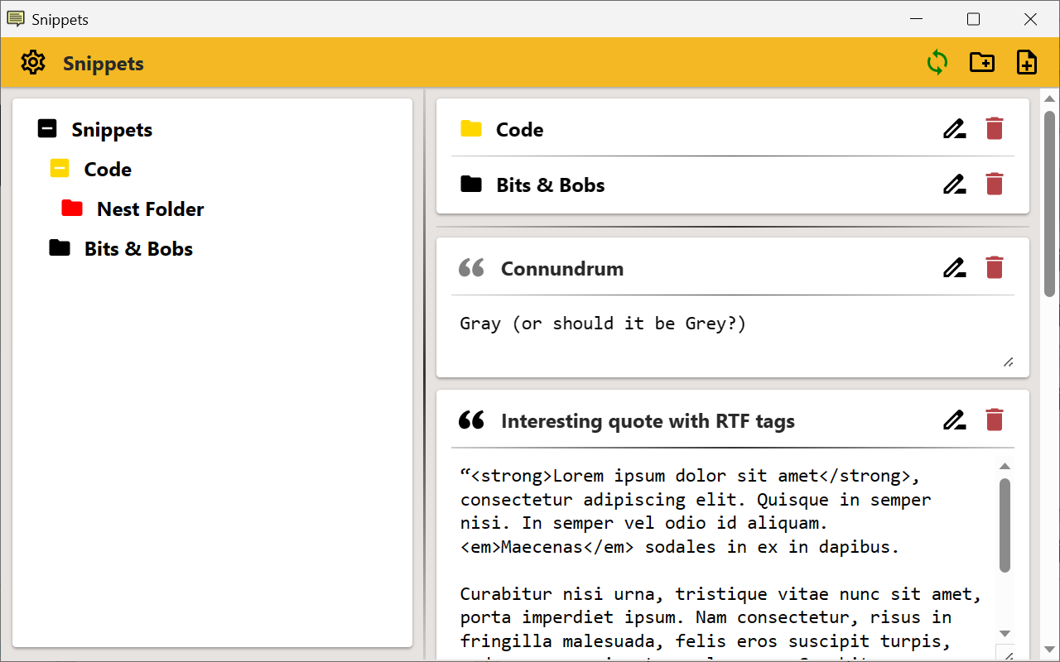Edit the Interesting quote snippet
This screenshot has width=1060, height=662.
point(954,420)
